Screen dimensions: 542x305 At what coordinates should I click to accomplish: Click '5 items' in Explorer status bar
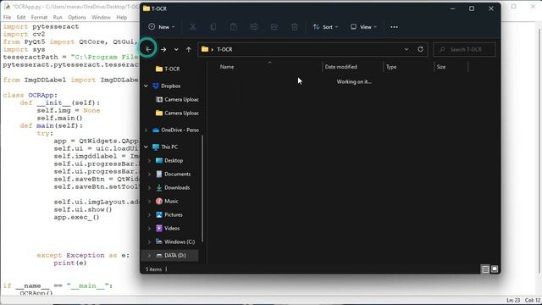click(x=153, y=269)
